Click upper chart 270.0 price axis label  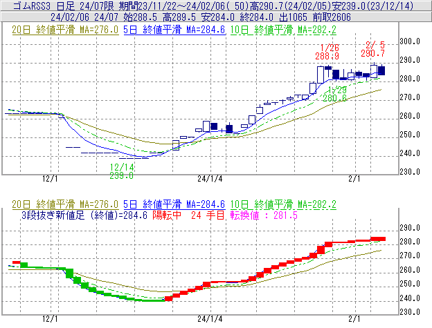[x=410, y=97]
